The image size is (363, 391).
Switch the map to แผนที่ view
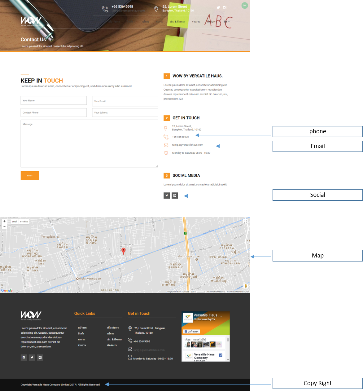tap(15, 222)
